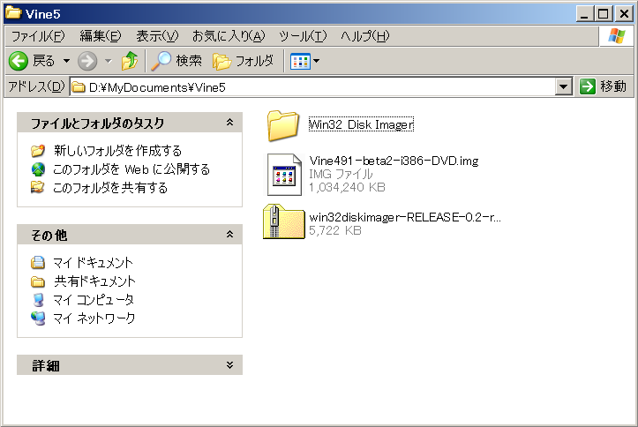
Task: Click the 移動 Go button
Action: coord(603,86)
